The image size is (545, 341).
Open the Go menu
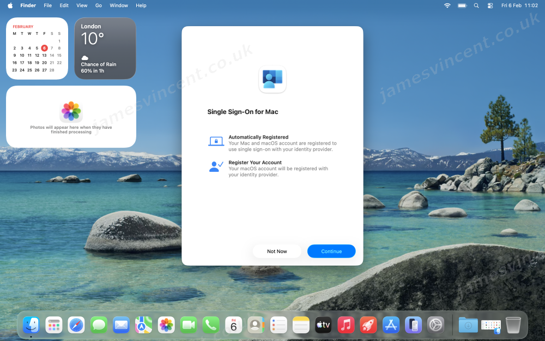point(99,5)
